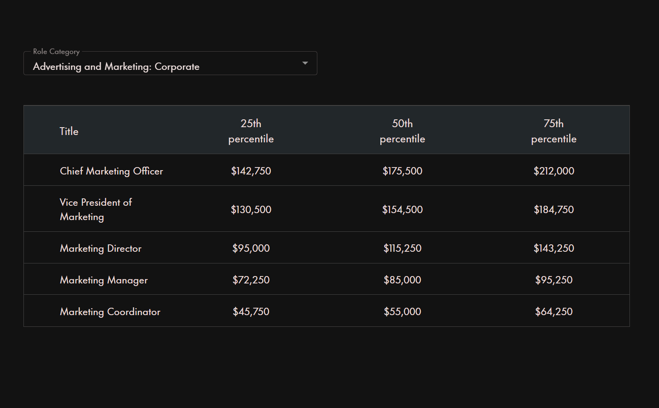Click the $142,750 salary cell

tap(251, 171)
